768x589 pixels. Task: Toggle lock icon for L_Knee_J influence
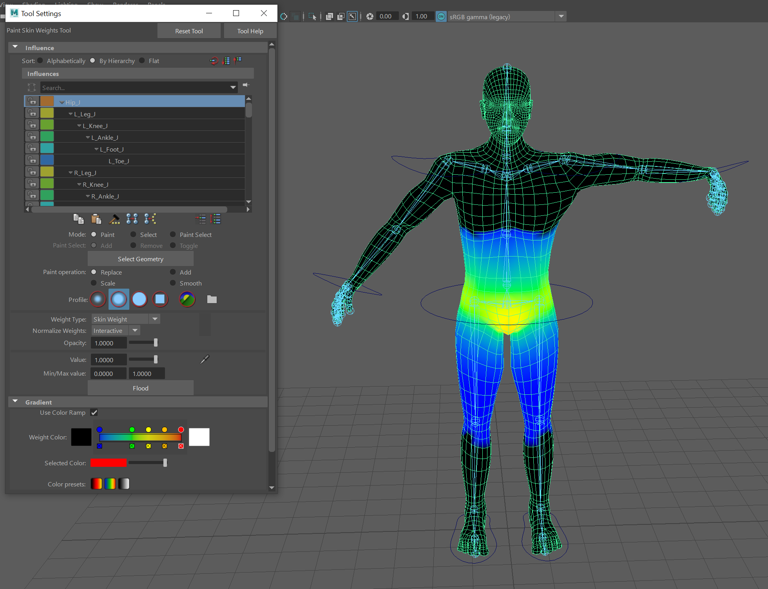click(x=32, y=125)
